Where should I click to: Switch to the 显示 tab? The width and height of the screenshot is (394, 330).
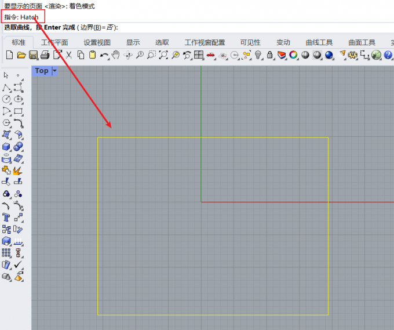133,42
